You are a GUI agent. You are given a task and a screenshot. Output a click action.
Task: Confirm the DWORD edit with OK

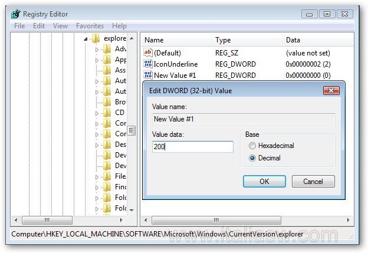point(264,181)
